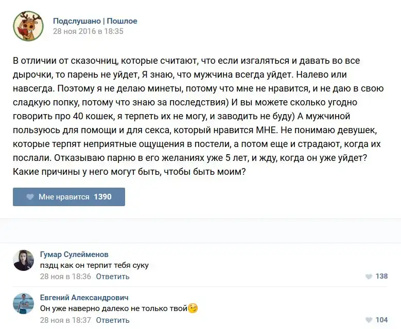Open Евгений Александрович's profile name link

point(84,298)
